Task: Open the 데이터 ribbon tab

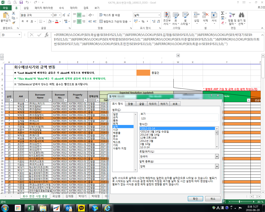Action: [x=74, y=8]
